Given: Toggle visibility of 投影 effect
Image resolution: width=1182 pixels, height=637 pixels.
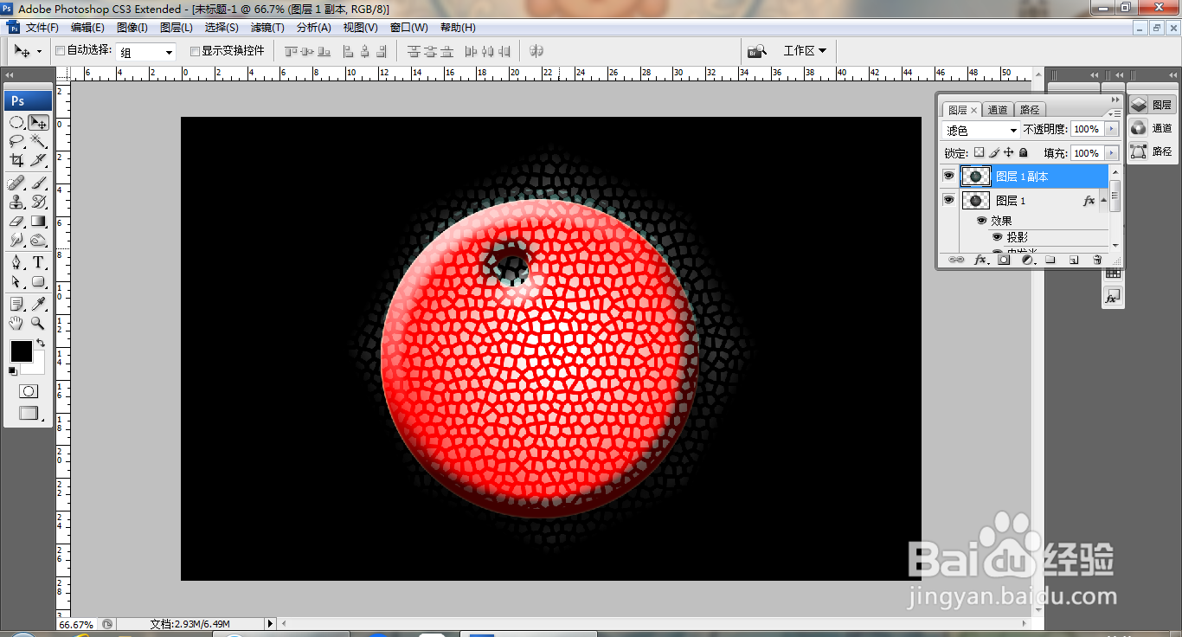Looking at the screenshot, I should click(997, 237).
